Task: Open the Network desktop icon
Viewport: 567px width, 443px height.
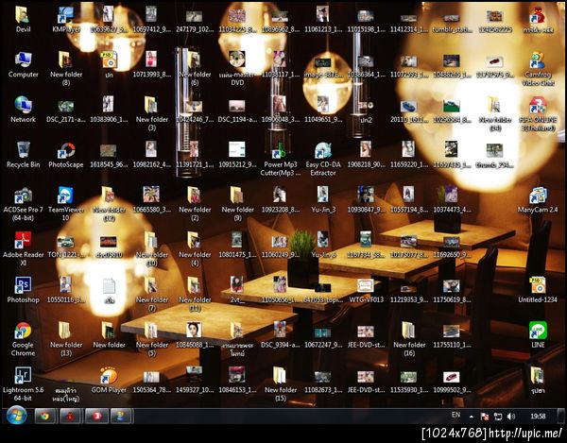Action: pyautogui.click(x=23, y=110)
